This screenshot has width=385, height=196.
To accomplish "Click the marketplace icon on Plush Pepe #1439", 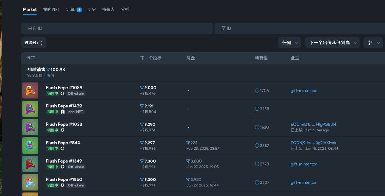I will (63, 112).
